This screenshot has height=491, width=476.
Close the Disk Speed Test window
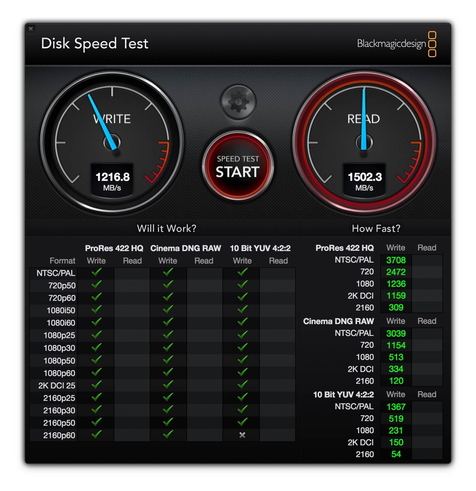tap(31, 29)
